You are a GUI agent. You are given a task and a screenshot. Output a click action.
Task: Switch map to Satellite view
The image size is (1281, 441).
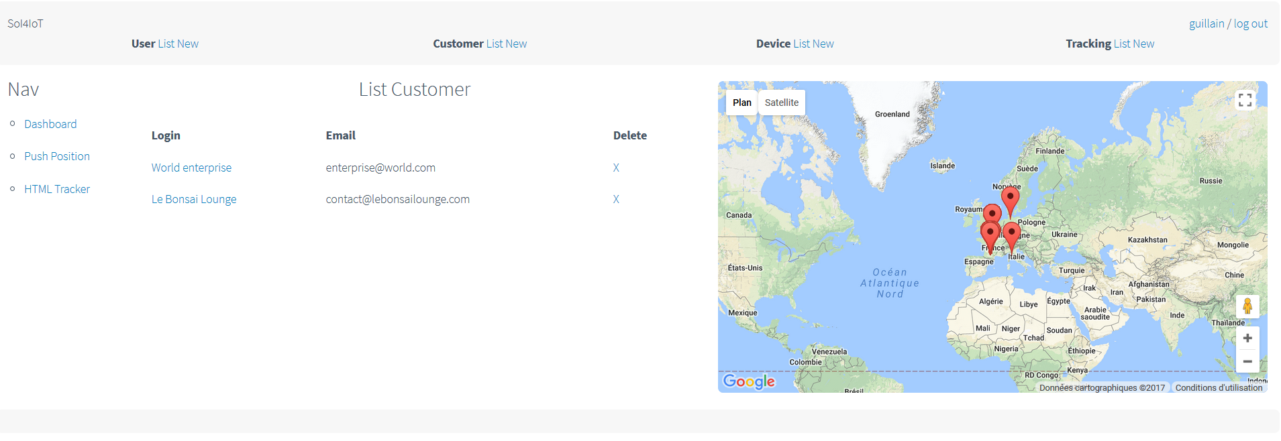click(782, 103)
